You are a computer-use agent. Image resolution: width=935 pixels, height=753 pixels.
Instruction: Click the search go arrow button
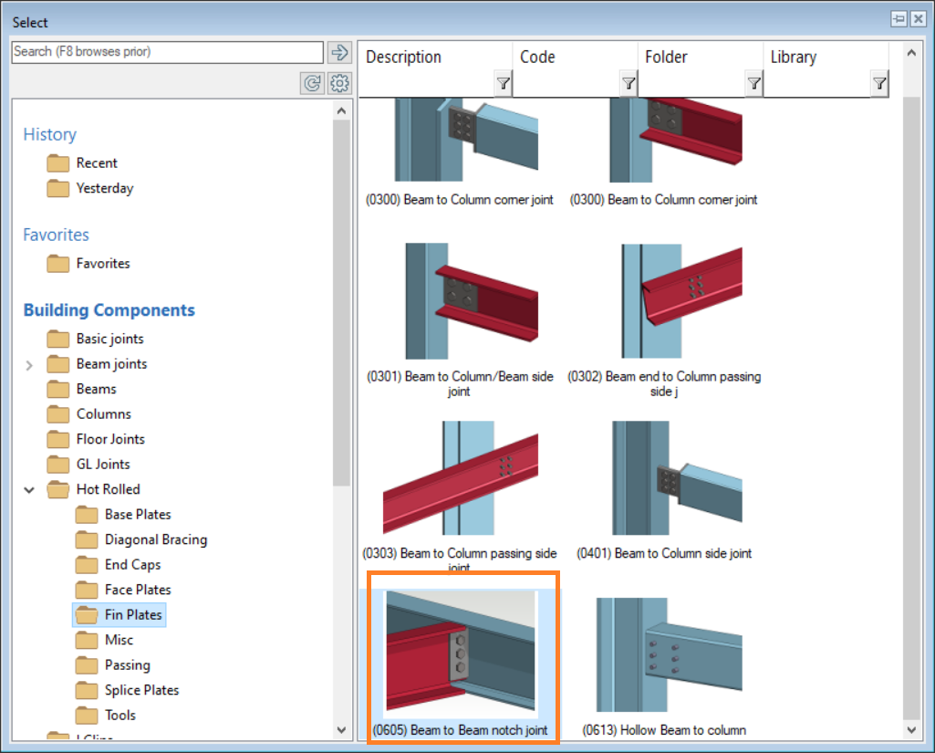click(340, 52)
